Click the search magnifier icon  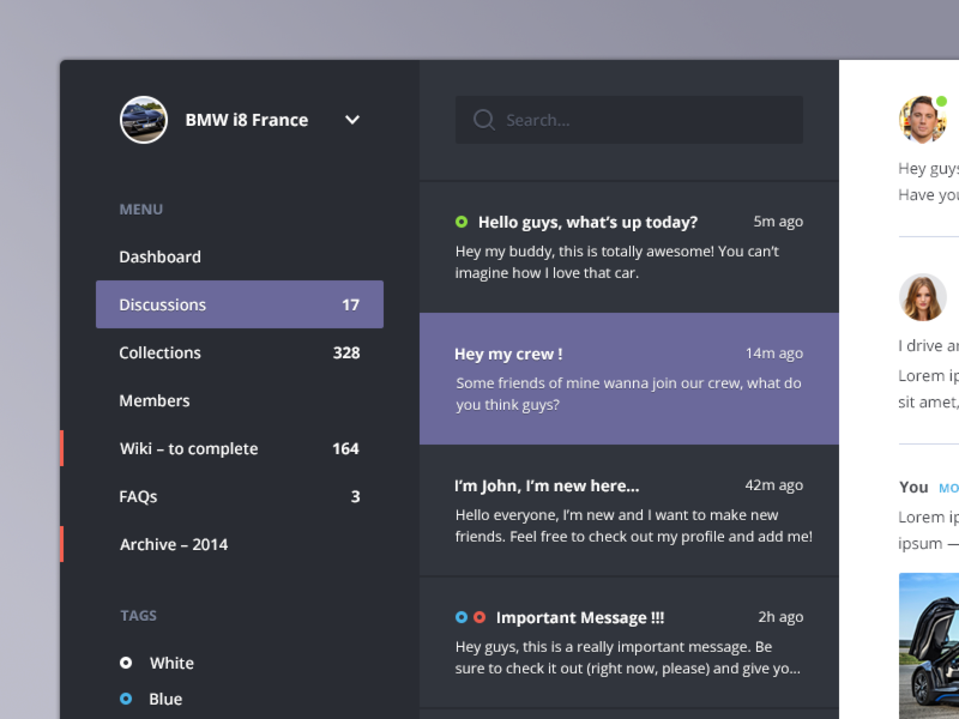click(483, 120)
